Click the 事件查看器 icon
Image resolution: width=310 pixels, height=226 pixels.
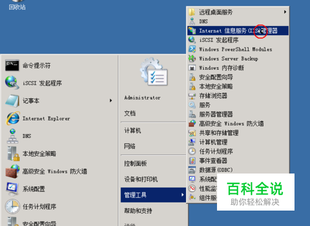coord(192,161)
